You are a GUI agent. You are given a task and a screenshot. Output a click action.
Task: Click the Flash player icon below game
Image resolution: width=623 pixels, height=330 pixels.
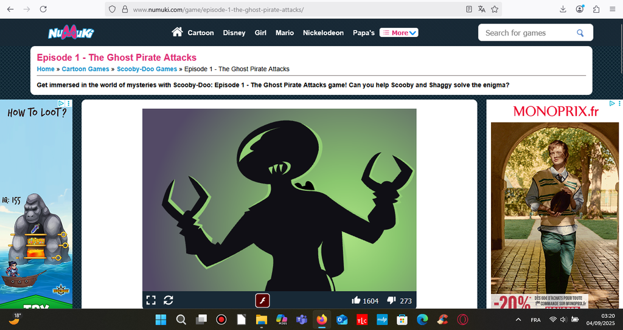[262, 300]
